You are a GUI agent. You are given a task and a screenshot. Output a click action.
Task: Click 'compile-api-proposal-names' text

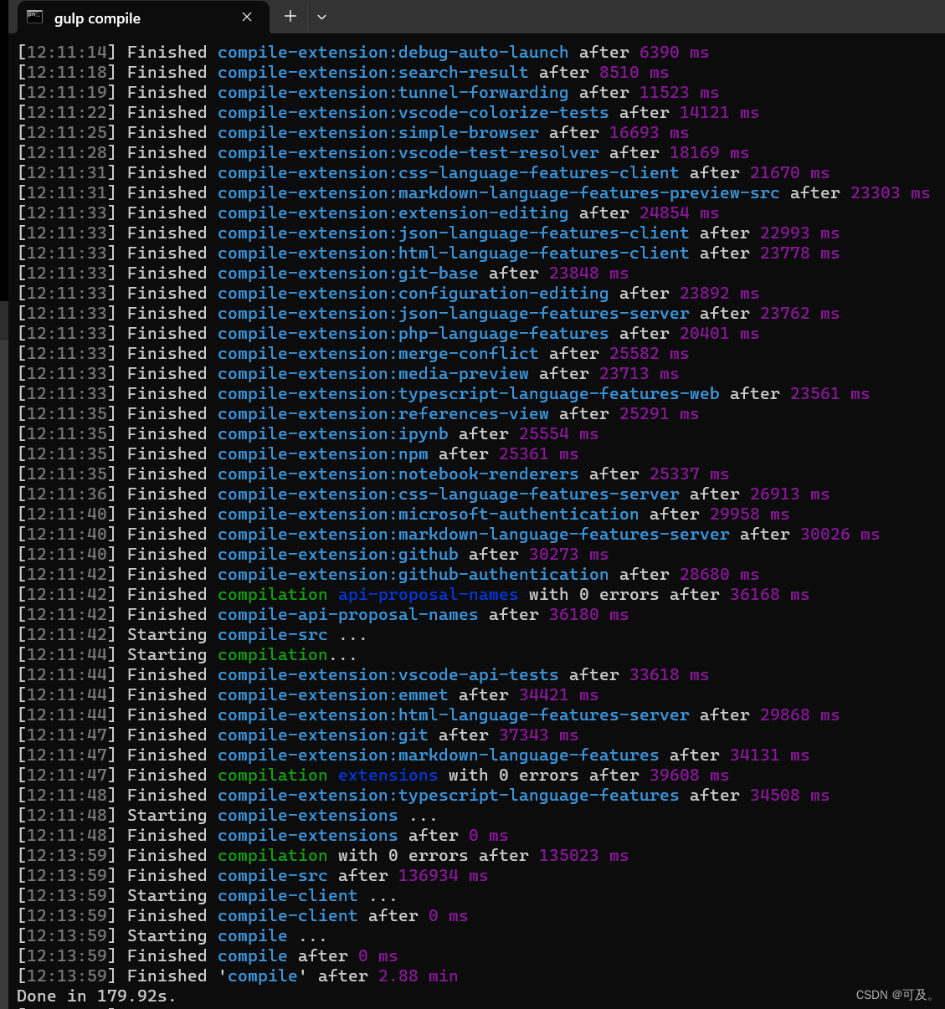point(347,615)
